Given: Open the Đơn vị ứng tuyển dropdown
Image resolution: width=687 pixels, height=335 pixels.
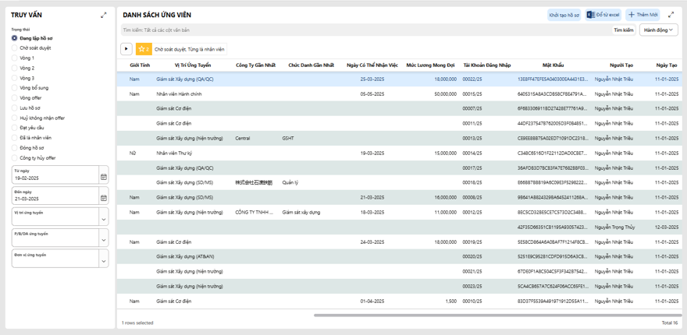Looking at the screenshot, I should click(104, 261).
